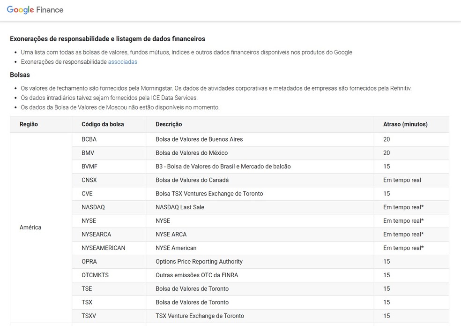Click 'Em tempo real*' in the NYSEARCA row
The width and height of the screenshot is (461, 326).
[x=403, y=235]
